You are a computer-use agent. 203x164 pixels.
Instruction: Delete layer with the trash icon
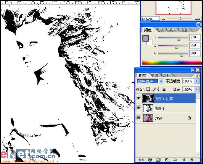(191, 160)
